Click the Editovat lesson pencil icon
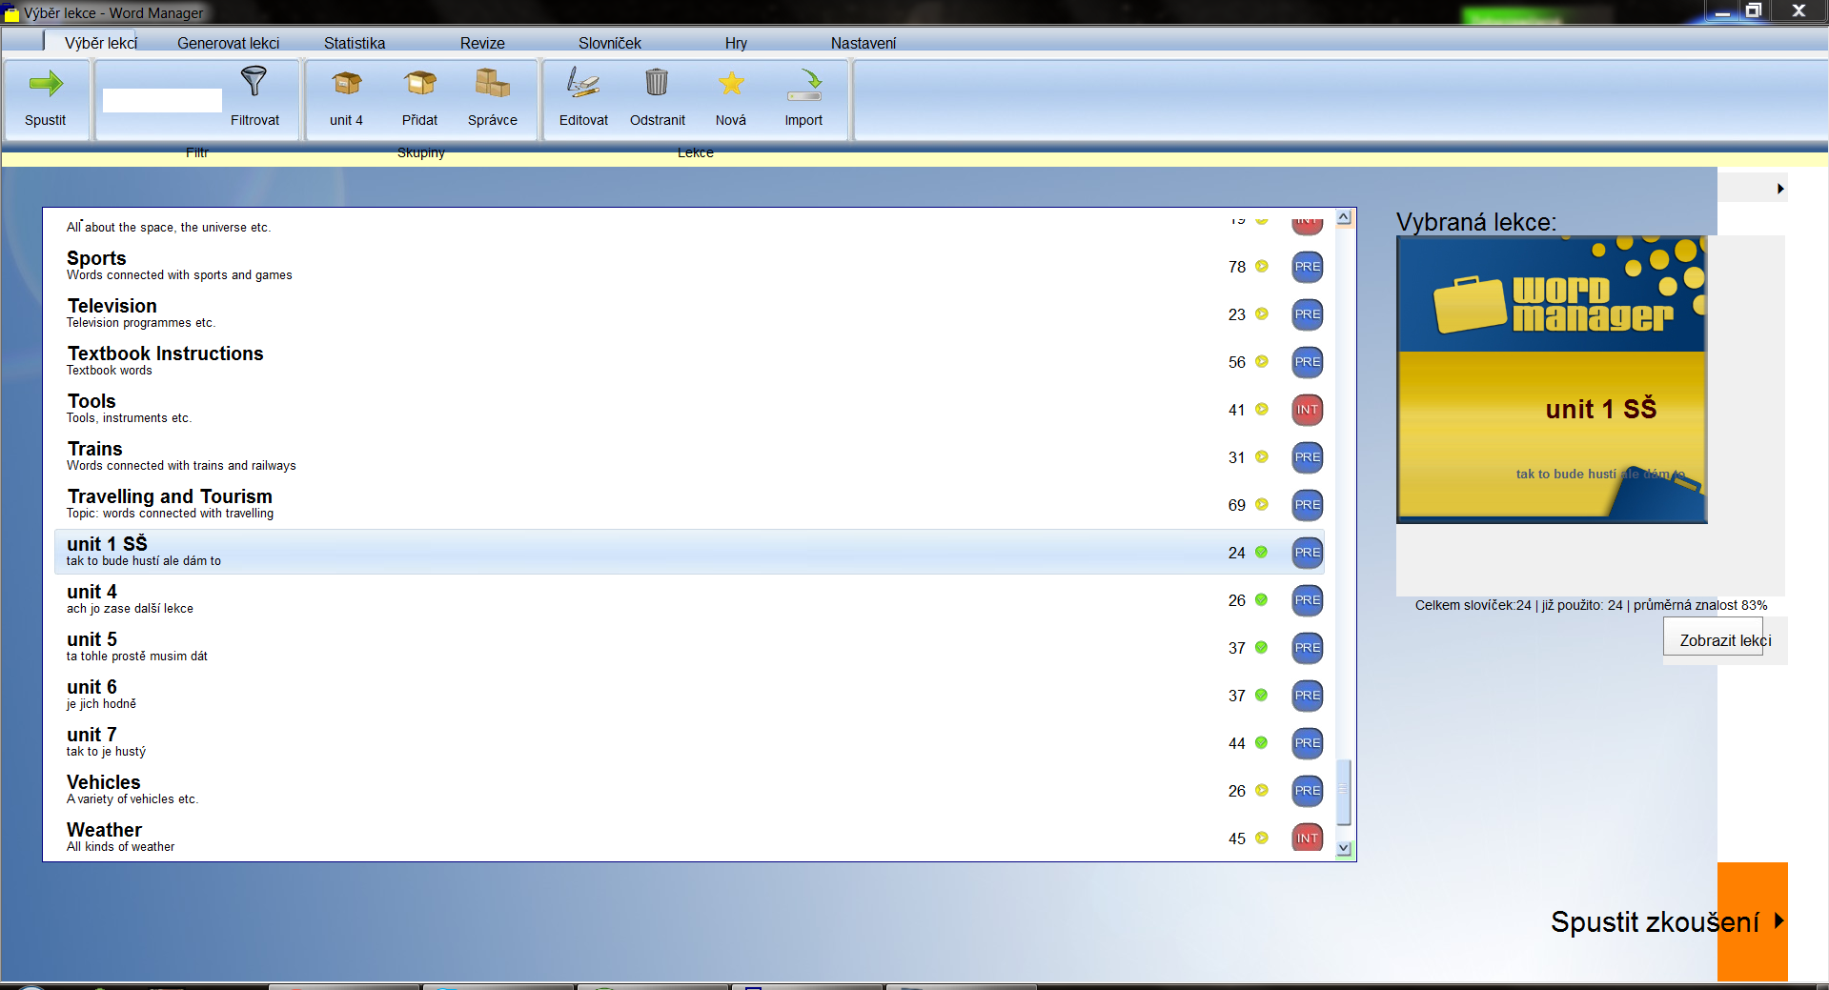Image resolution: width=1829 pixels, height=990 pixels. tap(583, 83)
